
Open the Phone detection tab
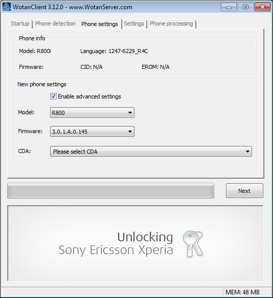[x=55, y=23]
